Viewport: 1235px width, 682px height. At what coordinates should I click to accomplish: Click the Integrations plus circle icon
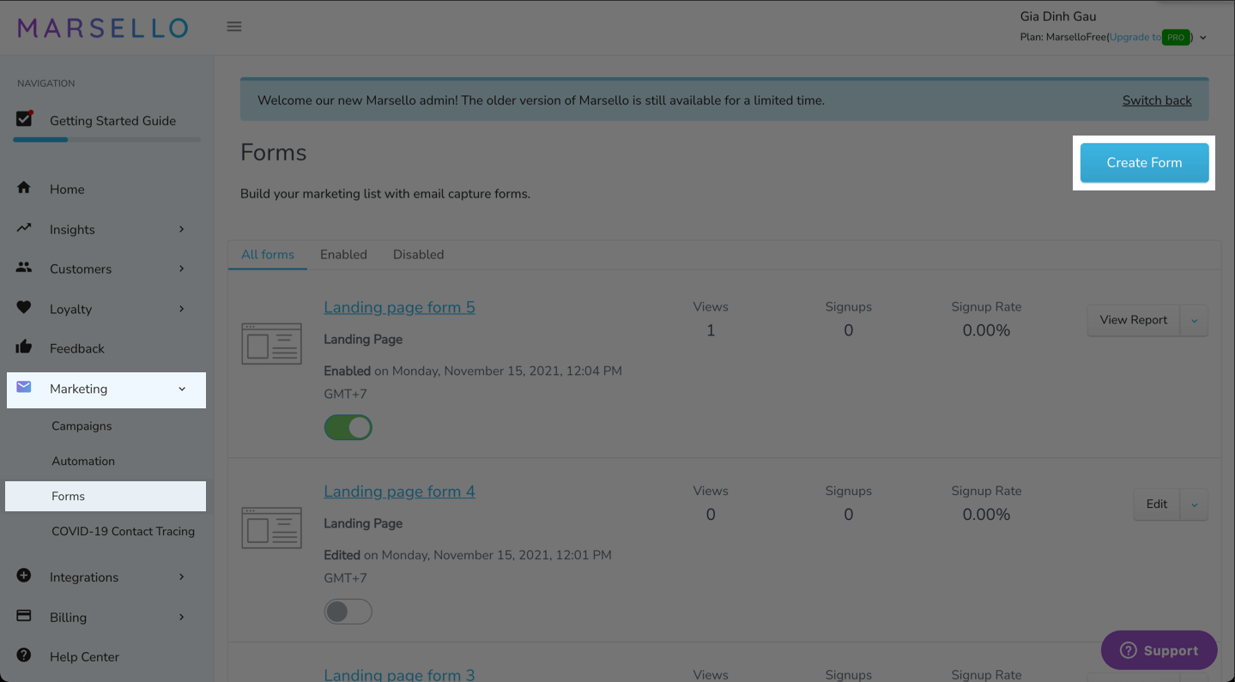click(x=24, y=576)
